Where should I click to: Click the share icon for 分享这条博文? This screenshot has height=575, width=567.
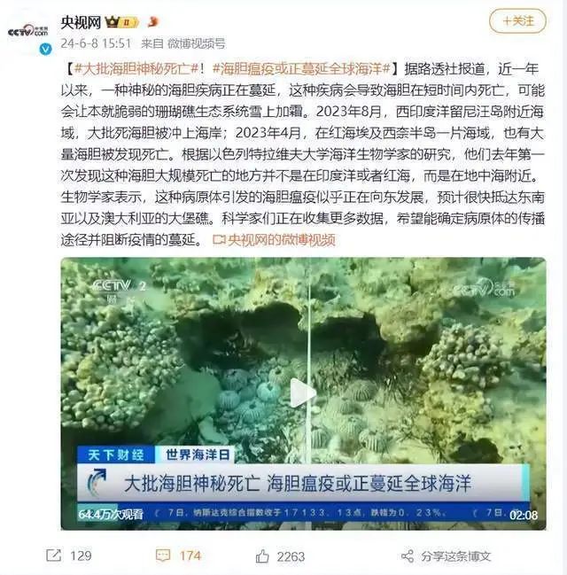(x=408, y=556)
